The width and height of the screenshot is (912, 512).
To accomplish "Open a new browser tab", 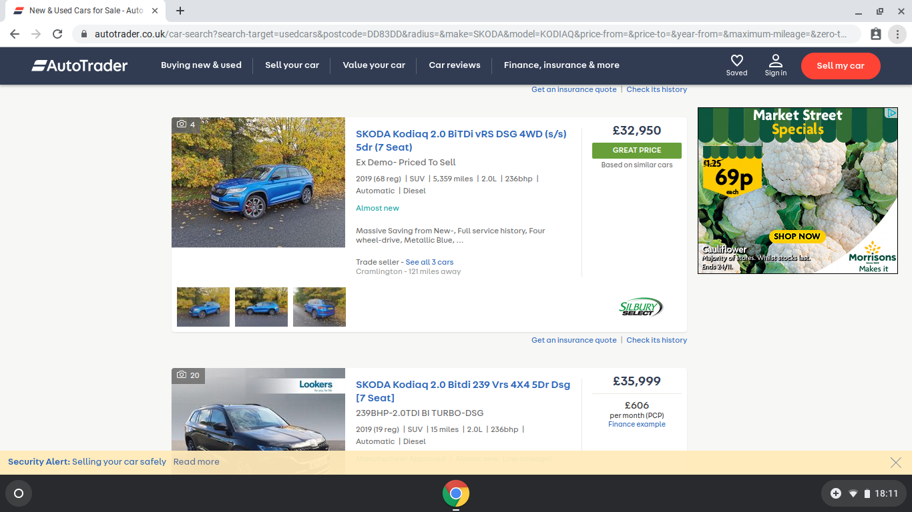I will pyautogui.click(x=180, y=11).
